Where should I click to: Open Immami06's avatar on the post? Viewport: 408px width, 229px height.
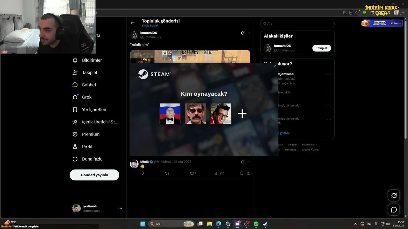coord(134,35)
